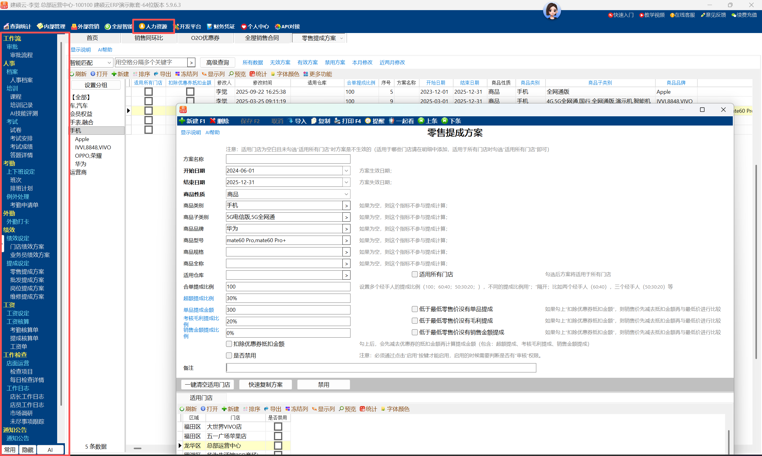Expand the 商品性质 combo box
The image size is (762, 456).
click(346, 194)
